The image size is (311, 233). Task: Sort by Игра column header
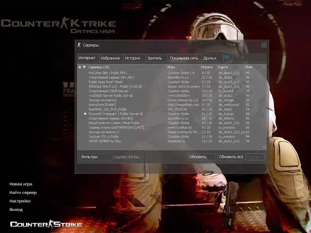[x=183, y=67]
